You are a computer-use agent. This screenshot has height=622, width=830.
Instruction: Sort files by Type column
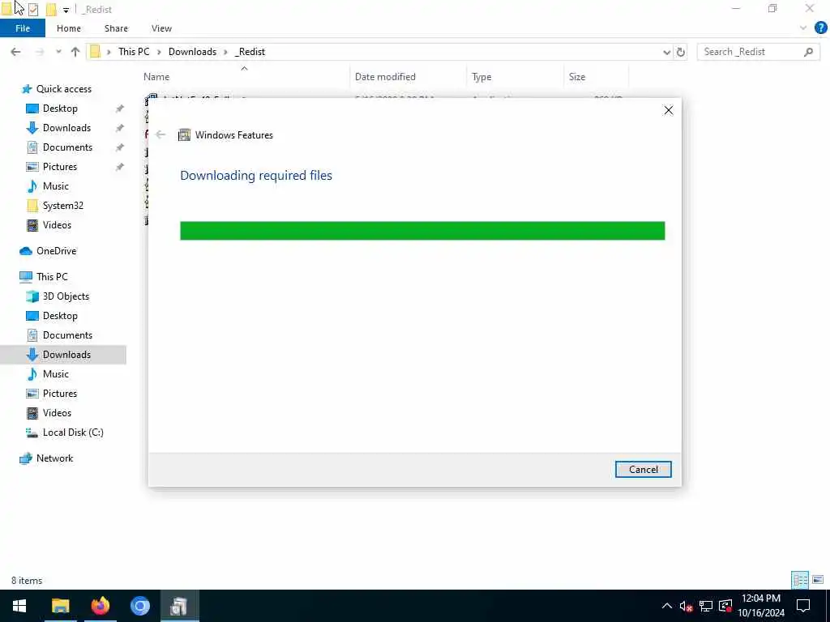(x=481, y=77)
